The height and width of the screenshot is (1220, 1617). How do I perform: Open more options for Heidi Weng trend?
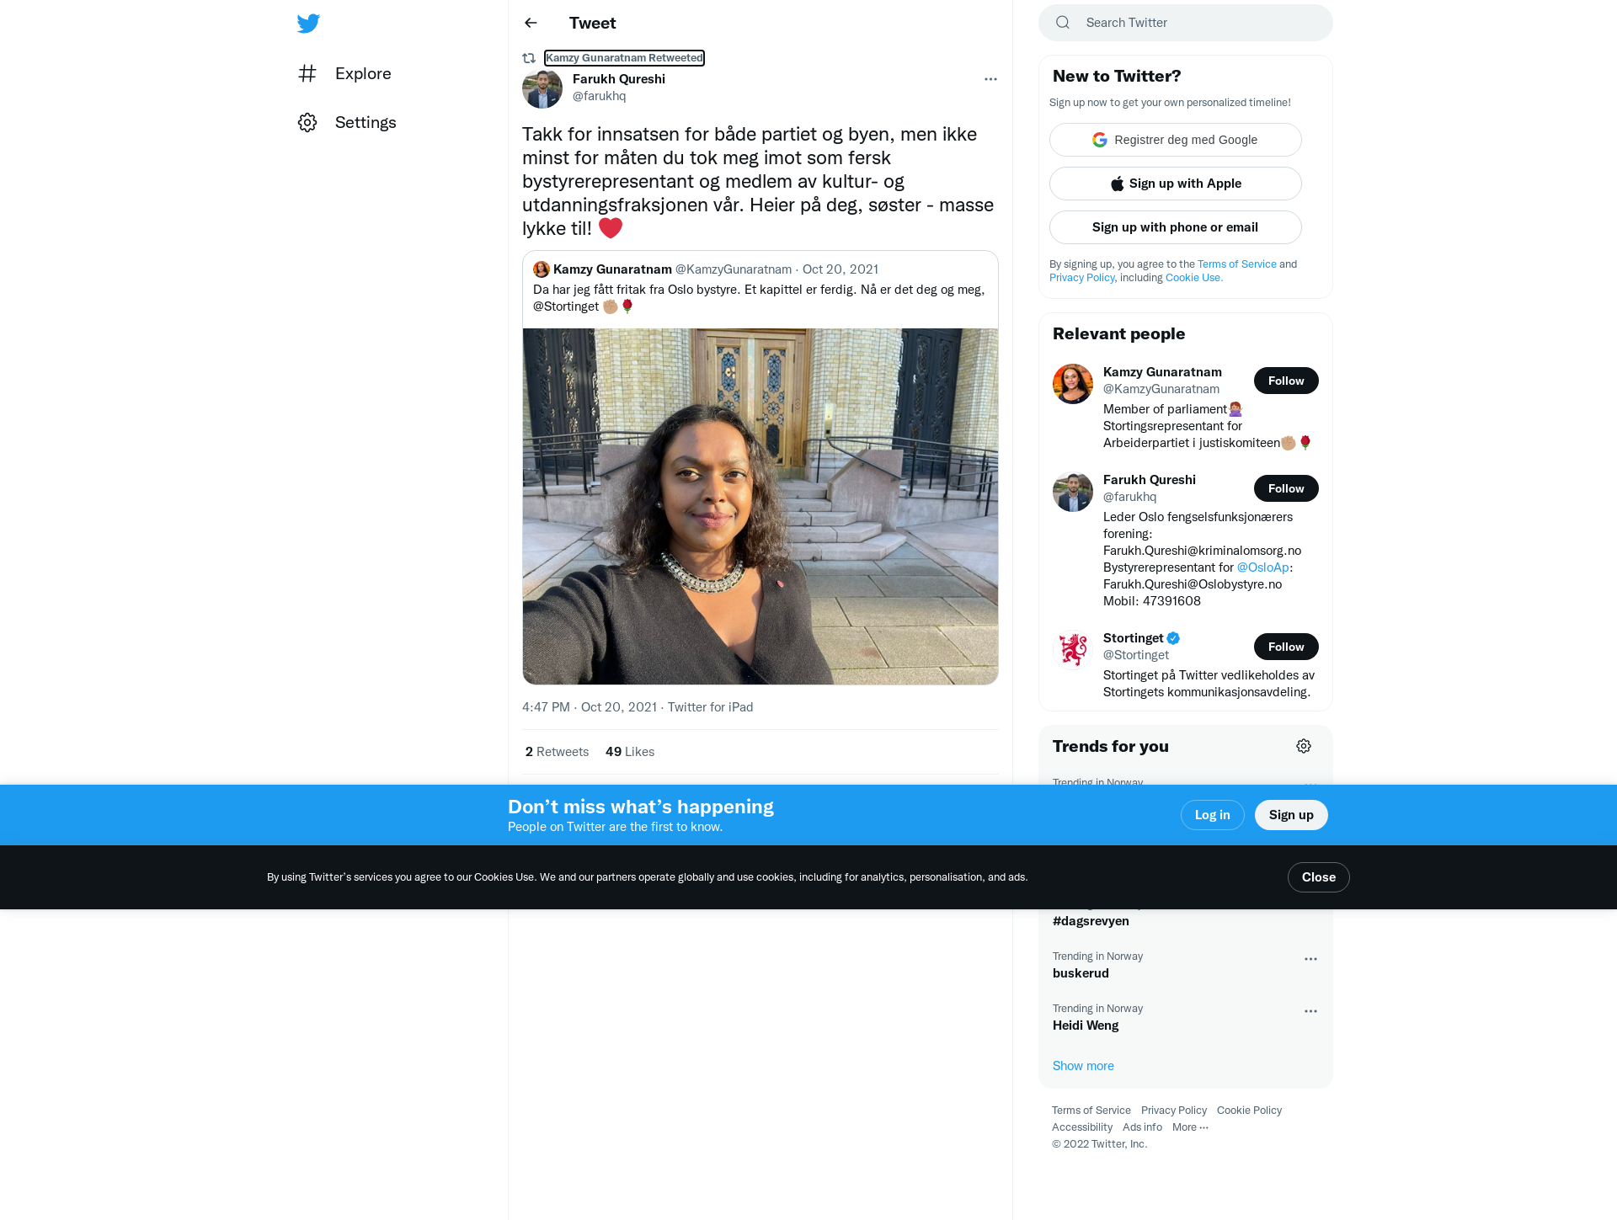tap(1310, 1011)
